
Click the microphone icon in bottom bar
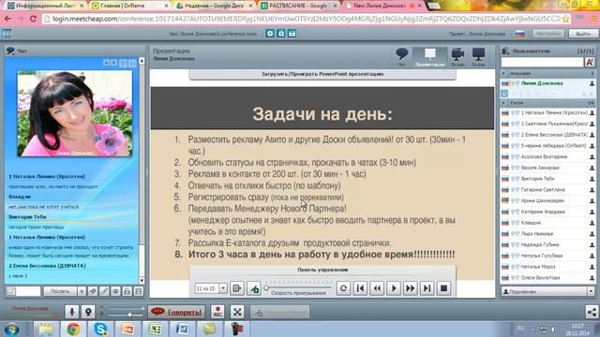71,312
